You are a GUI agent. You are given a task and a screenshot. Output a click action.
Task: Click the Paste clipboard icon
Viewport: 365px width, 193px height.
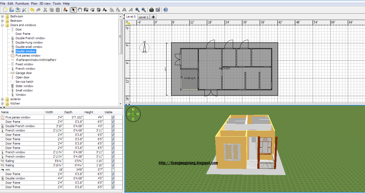pos(58,10)
